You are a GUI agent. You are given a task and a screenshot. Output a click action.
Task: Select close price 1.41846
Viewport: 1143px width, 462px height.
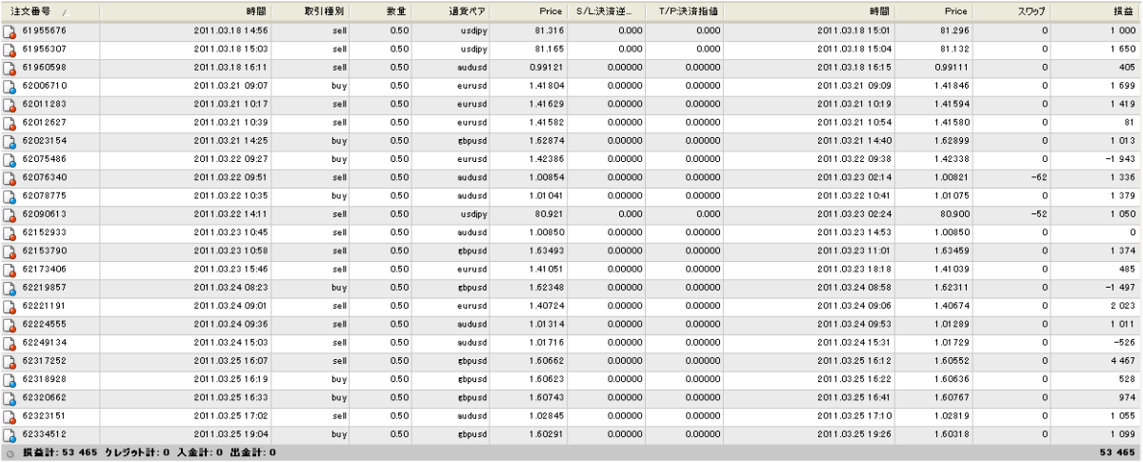(950, 86)
